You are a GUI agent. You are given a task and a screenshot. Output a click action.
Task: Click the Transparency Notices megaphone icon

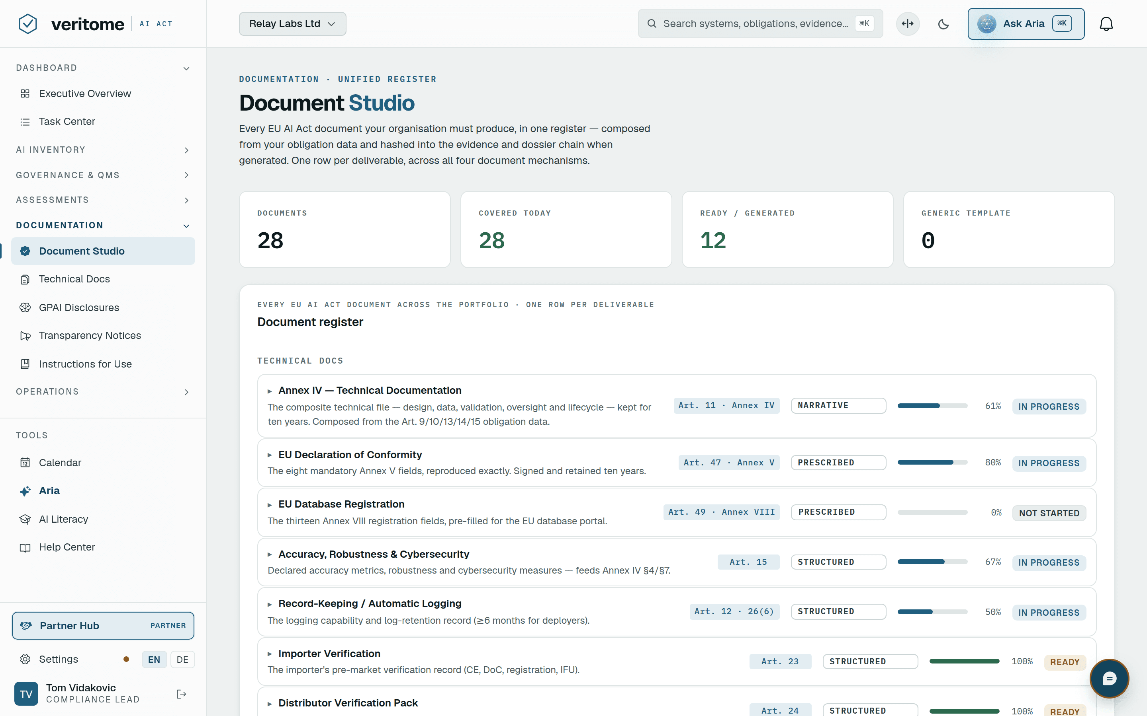tap(25, 336)
